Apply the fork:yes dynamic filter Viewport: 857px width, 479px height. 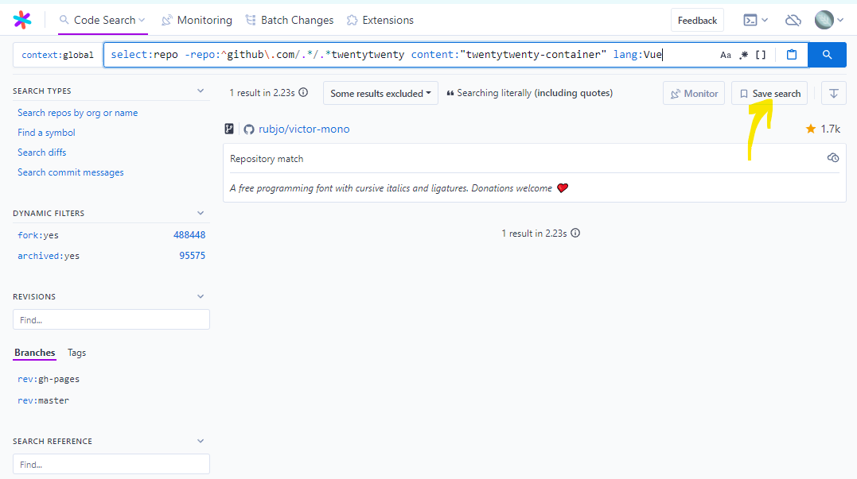coord(38,235)
